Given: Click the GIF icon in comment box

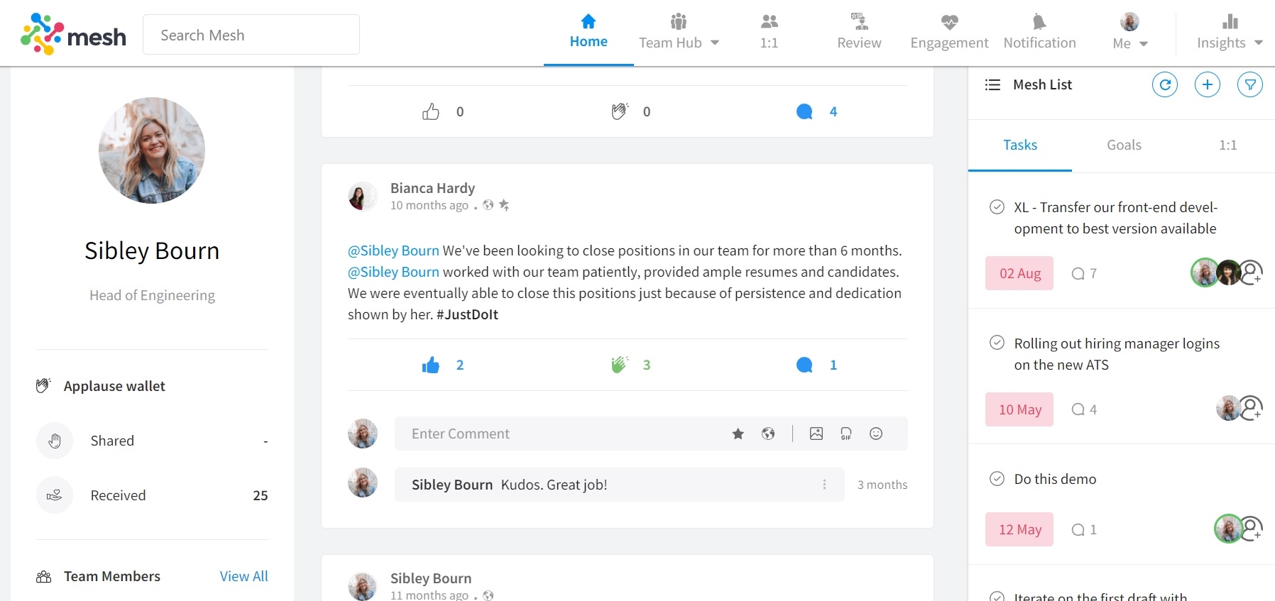Looking at the screenshot, I should click(846, 434).
